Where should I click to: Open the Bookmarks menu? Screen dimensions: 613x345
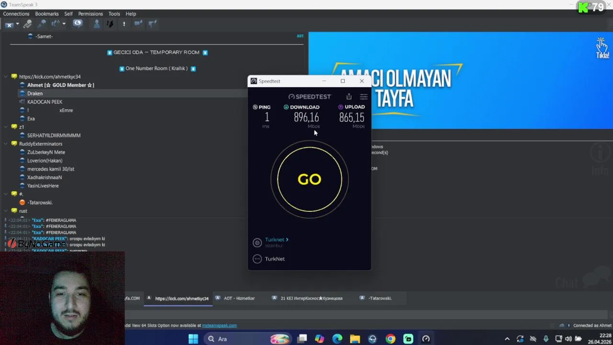tap(47, 14)
